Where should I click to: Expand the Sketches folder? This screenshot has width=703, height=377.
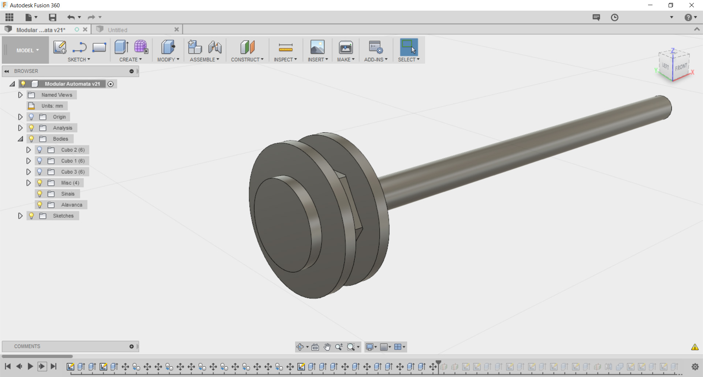pyautogui.click(x=21, y=216)
